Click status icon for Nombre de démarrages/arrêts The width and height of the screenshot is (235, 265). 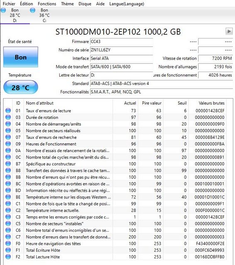pos(8,124)
